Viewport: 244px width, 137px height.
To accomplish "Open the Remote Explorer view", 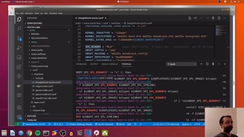I will click(x=19, y=57).
